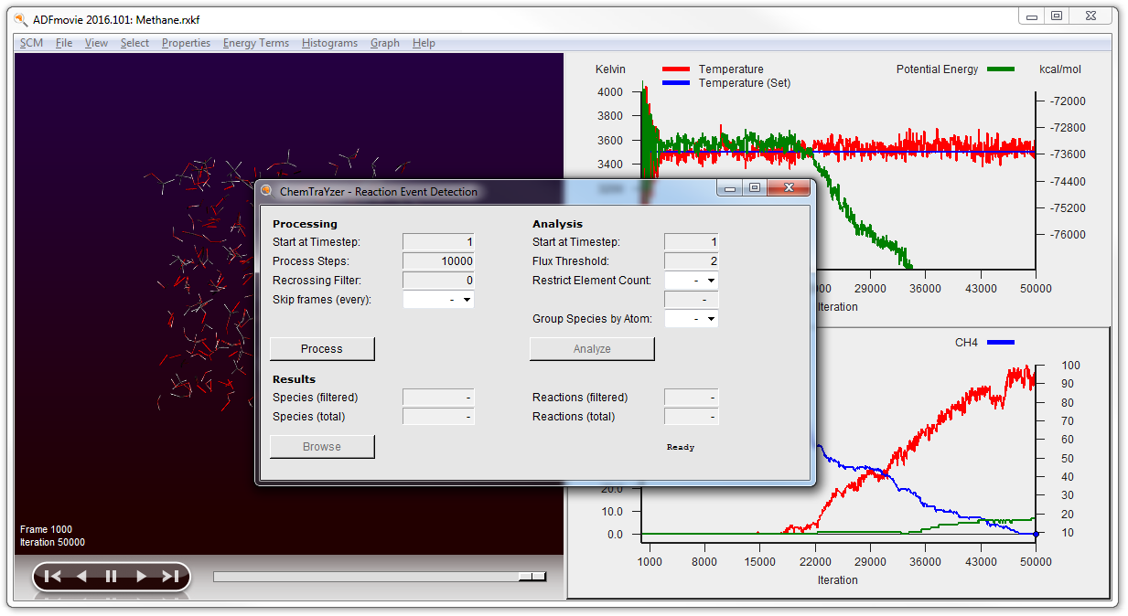Play movie forward button
The height and width of the screenshot is (616, 1128).
[x=141, y=576]
